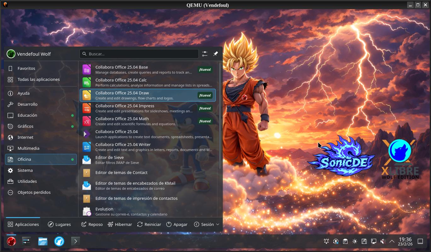Select the Internet category

[41, 137]
